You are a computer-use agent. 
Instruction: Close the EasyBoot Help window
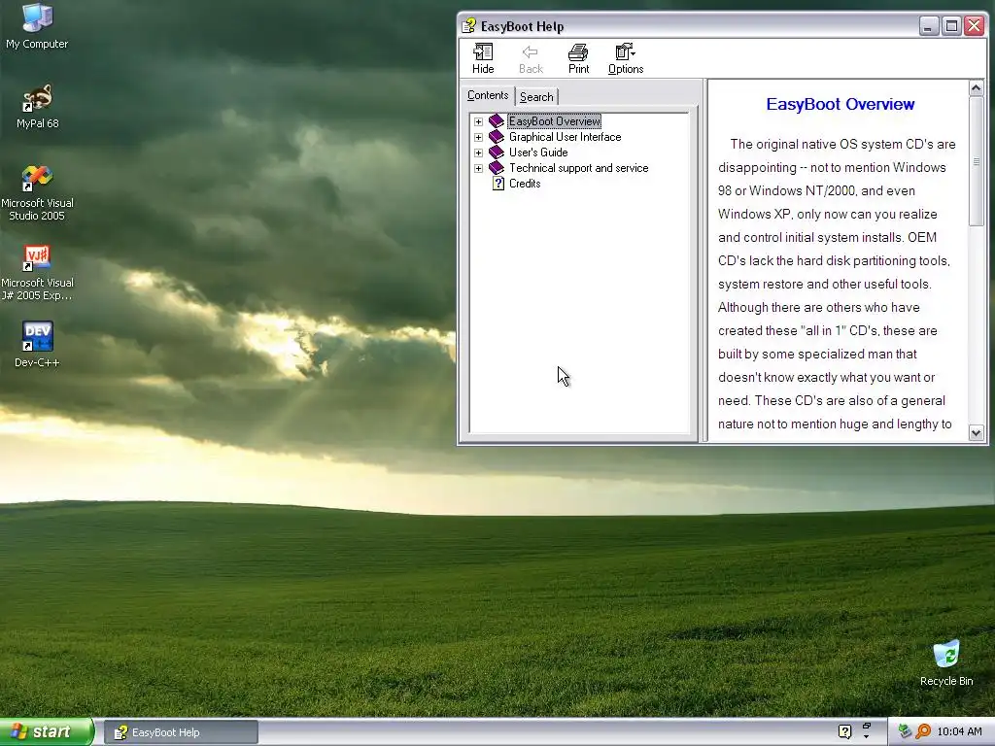point(974,26)
